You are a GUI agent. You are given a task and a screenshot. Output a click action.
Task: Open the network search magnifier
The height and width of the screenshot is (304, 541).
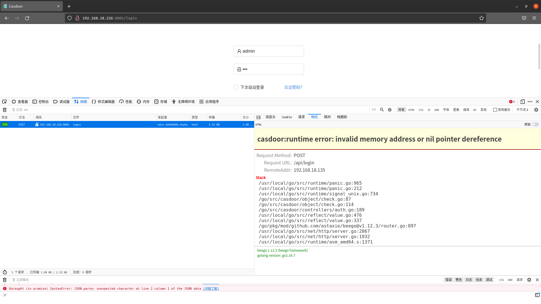pyautogui.click(x=382, y=110)
